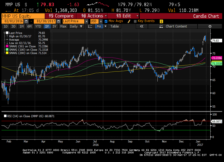Click the yellow info icon
The image size is (224, 162).
pyautogui.click(x=161, y=21)
